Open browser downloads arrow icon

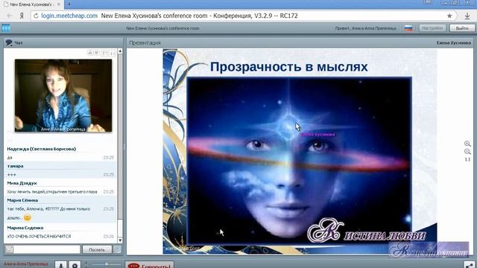click(x=467, y=16)
